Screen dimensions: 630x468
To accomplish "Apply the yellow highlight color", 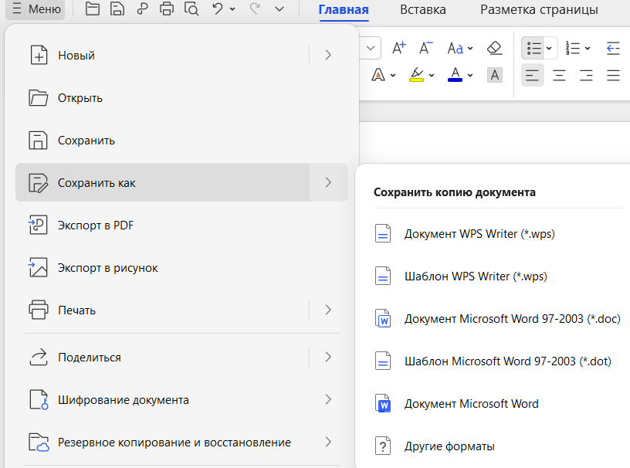I will click(416, 75).
